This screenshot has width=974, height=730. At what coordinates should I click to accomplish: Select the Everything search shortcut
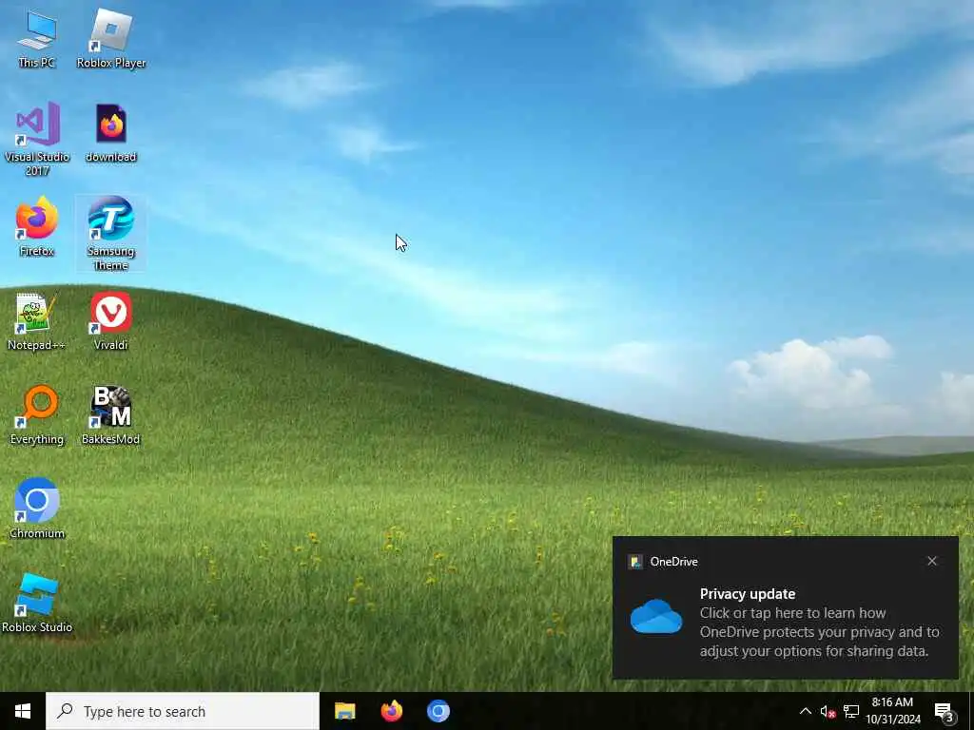[37, 415]
